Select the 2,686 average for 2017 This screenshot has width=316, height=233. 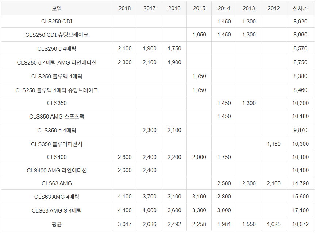pos(149,224)
